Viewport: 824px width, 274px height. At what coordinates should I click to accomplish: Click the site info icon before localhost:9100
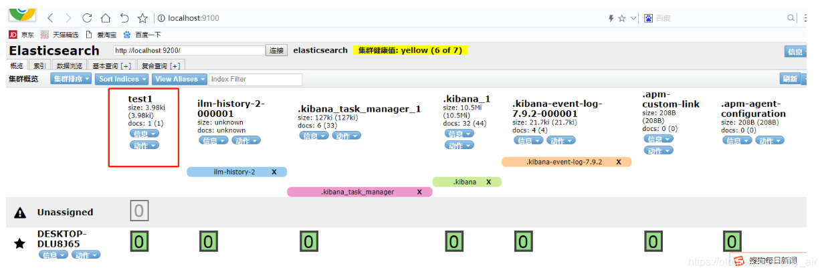160,18
